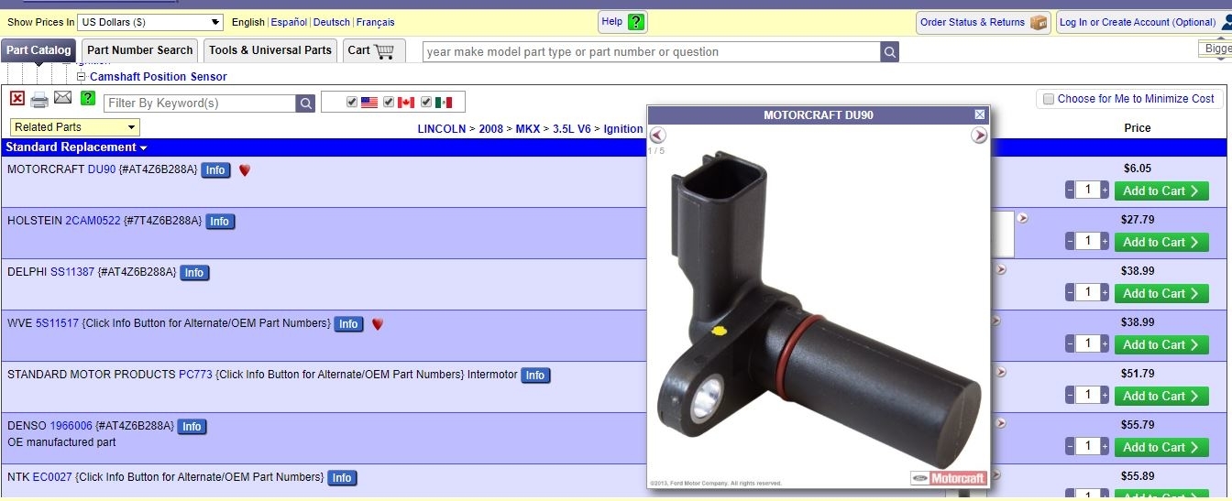
Task: Run the main catalog search magnifier
Action: point(889,52)
